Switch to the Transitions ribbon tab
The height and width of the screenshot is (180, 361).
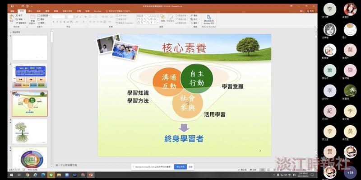47,11
